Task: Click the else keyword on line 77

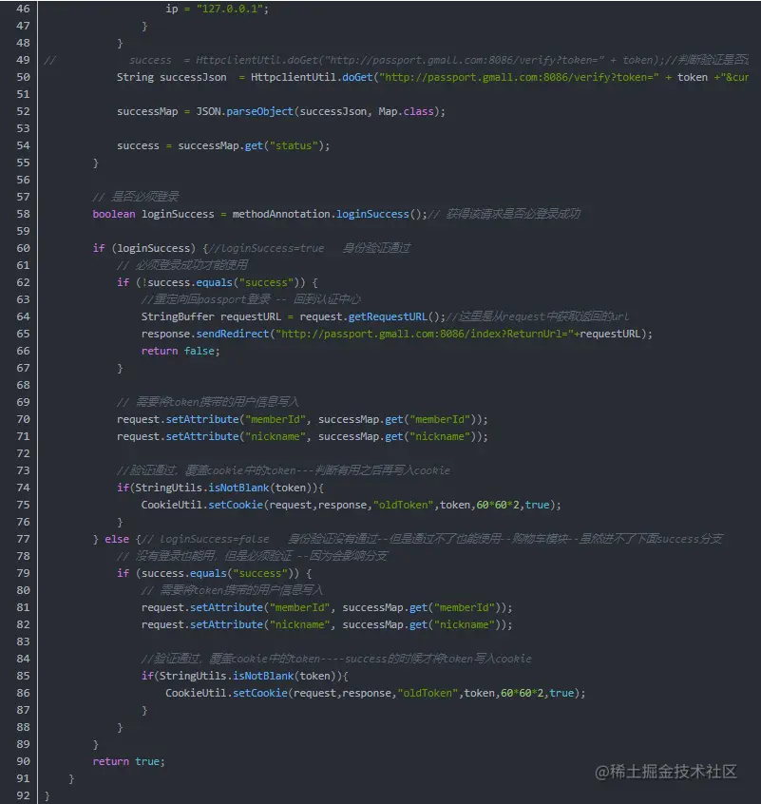Action: (117, 539)
